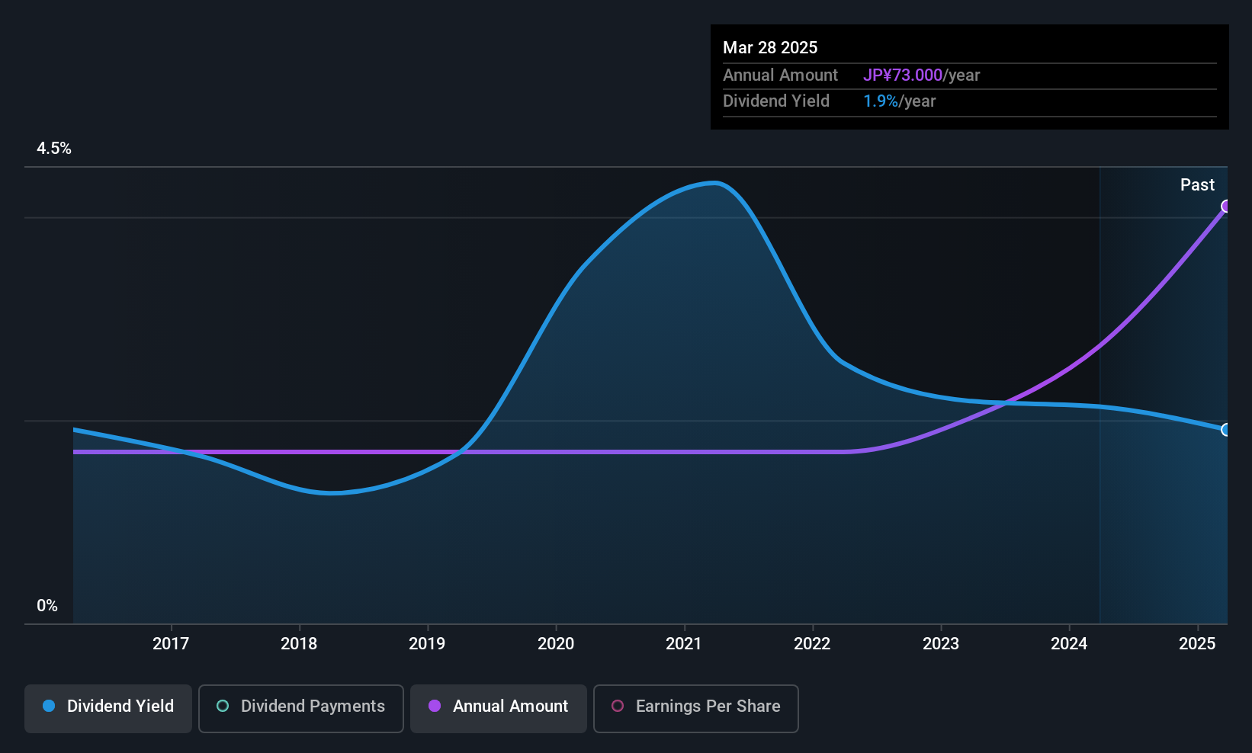Click the Mar 28 2025 tooltip date
Screen dimensions: 1252x753
tap(770, 47)
